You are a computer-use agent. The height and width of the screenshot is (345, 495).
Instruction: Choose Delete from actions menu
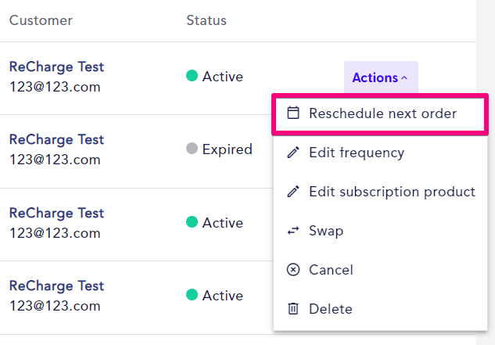[380, 309]
